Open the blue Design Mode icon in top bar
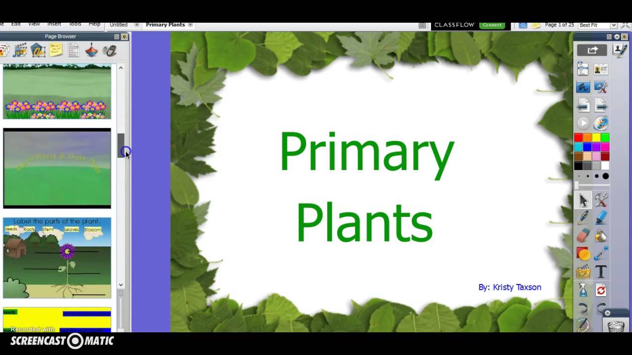 tap(523, 25)
